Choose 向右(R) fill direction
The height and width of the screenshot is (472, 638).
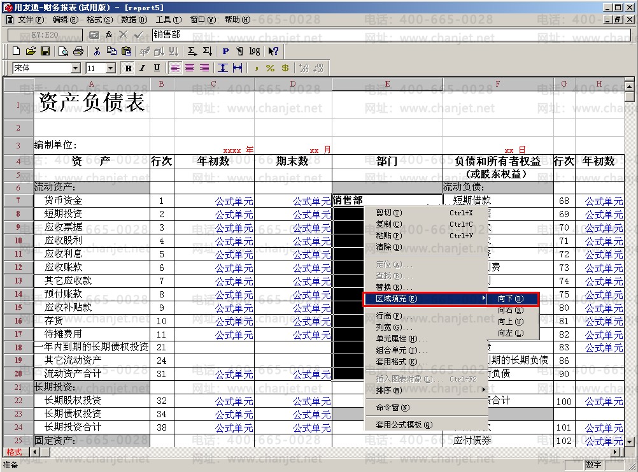513,310
